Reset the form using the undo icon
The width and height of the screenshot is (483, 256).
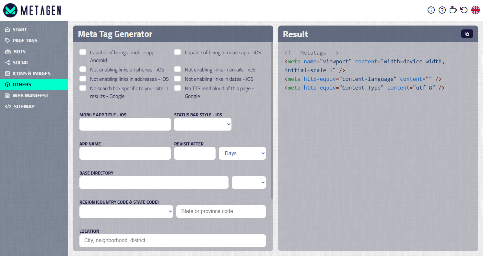click(x=463, y=10)
